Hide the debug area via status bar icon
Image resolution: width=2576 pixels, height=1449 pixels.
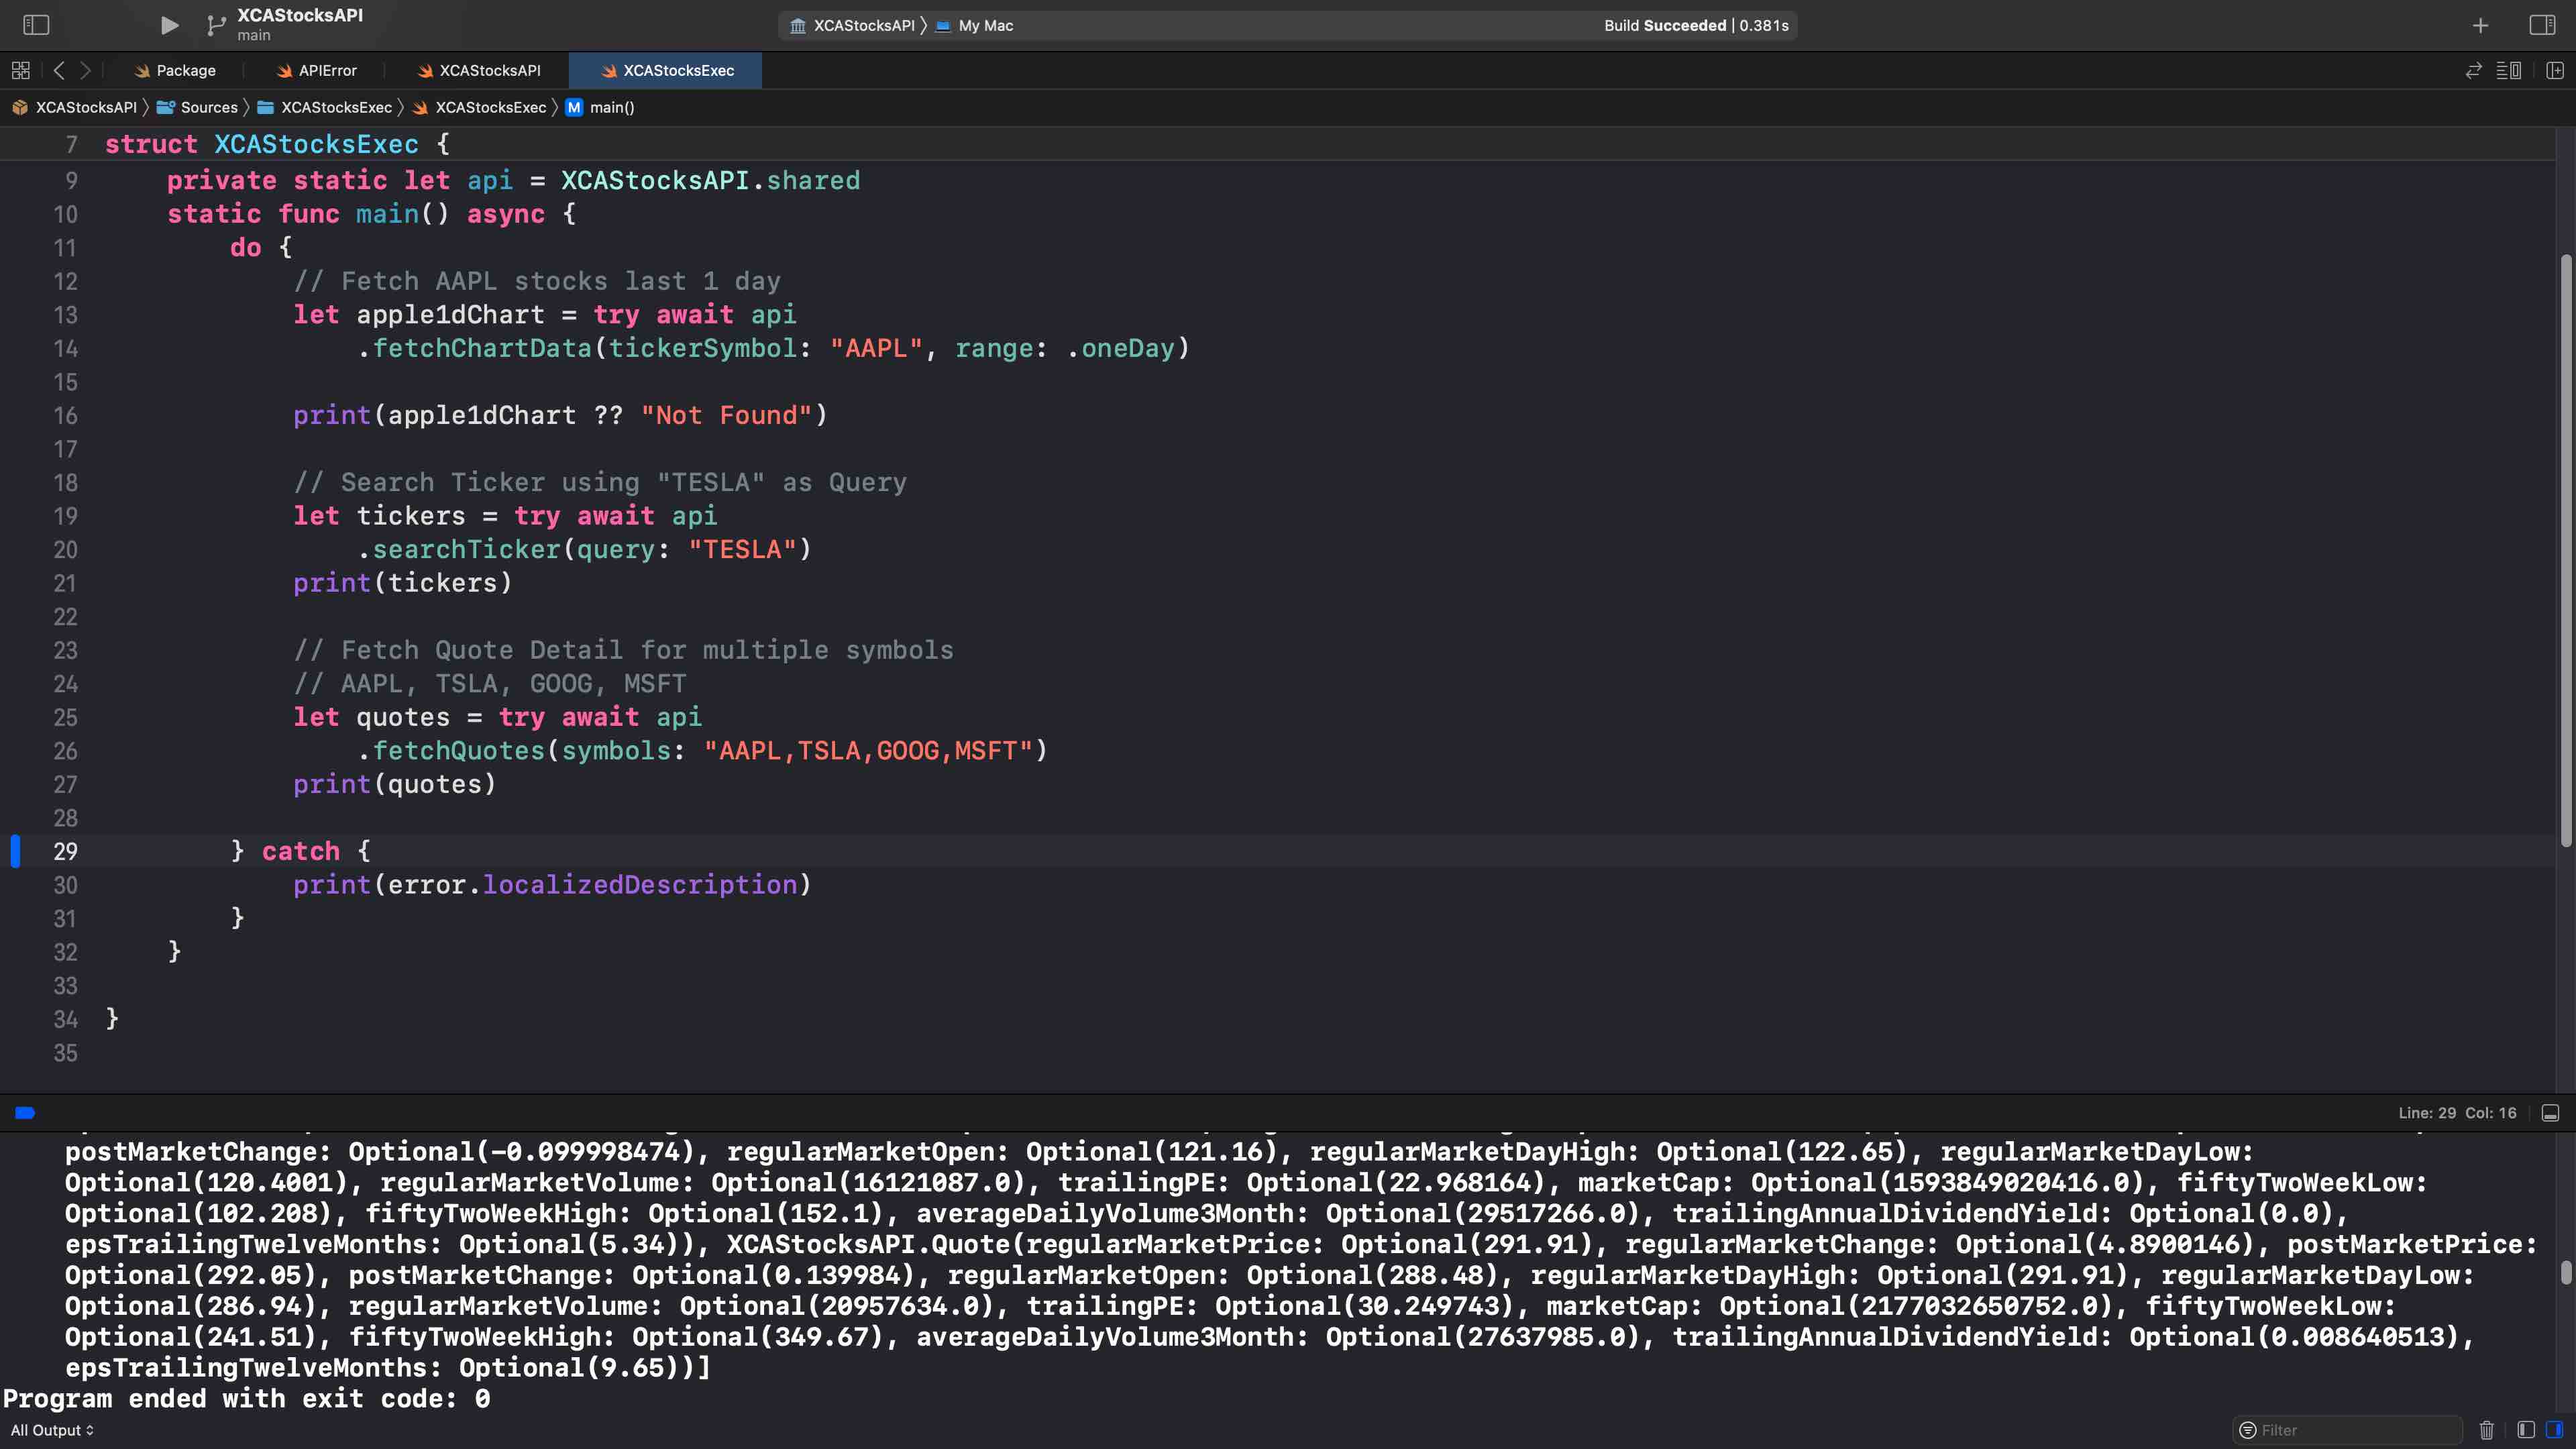click(2550, 1113)
